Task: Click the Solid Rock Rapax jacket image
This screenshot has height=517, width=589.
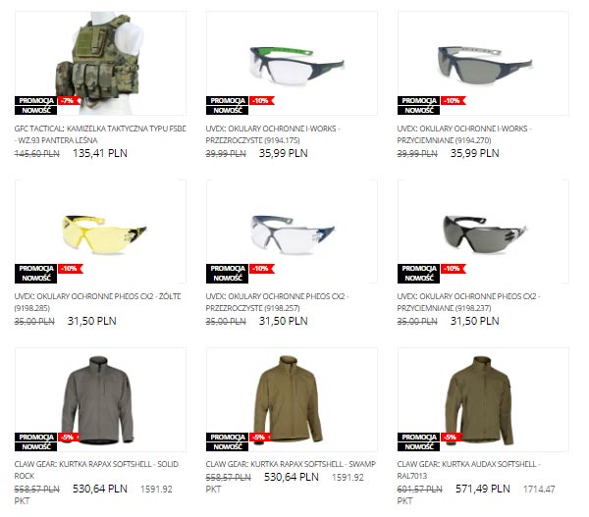Action: pyautogui.click(x=100, y=399)
